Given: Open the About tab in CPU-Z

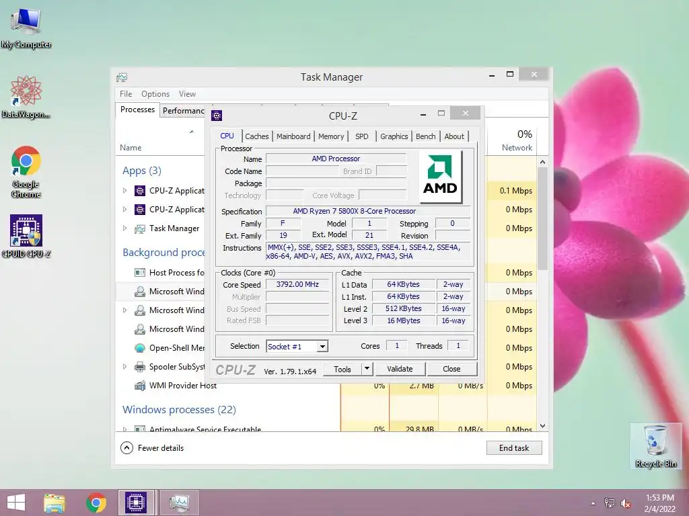Looking at the screenshot, I should [454, 136].
